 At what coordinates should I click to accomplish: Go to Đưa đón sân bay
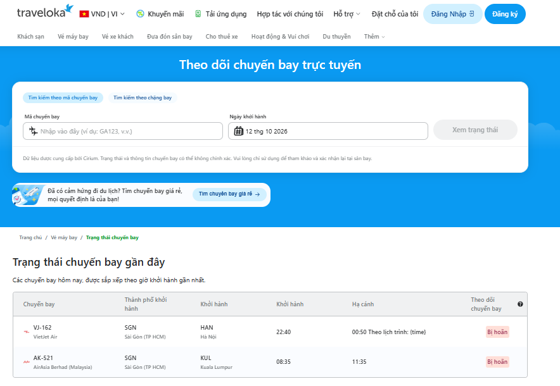point(170,37)
